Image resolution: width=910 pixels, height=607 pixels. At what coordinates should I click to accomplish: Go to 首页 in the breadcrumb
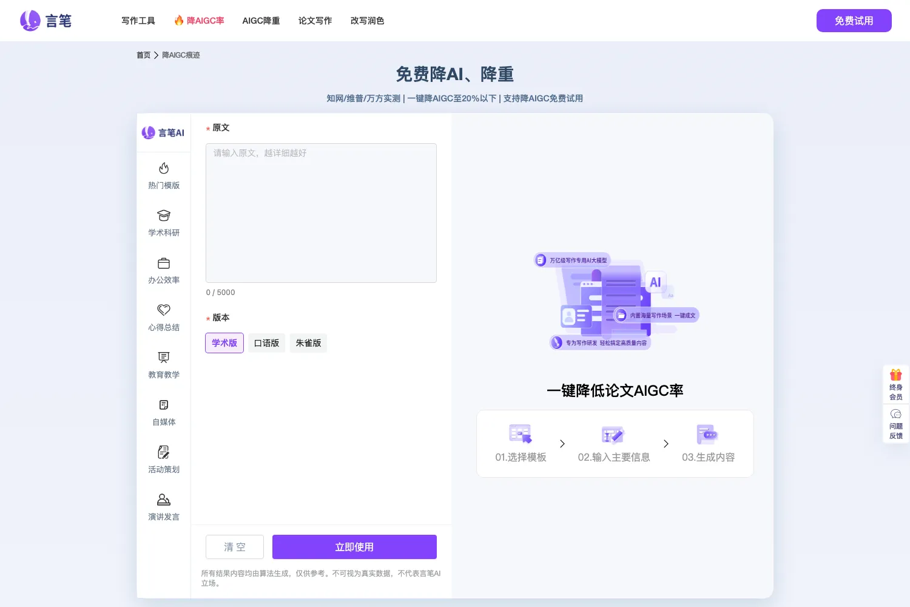click(143, 55)
